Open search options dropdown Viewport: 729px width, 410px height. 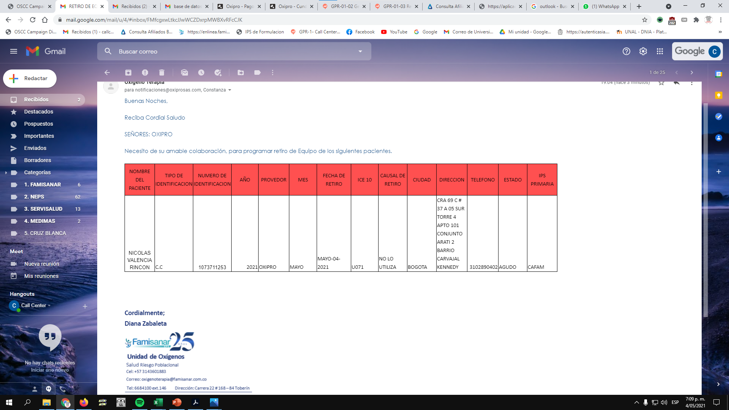pyautogui.click(x=360, y=51)
